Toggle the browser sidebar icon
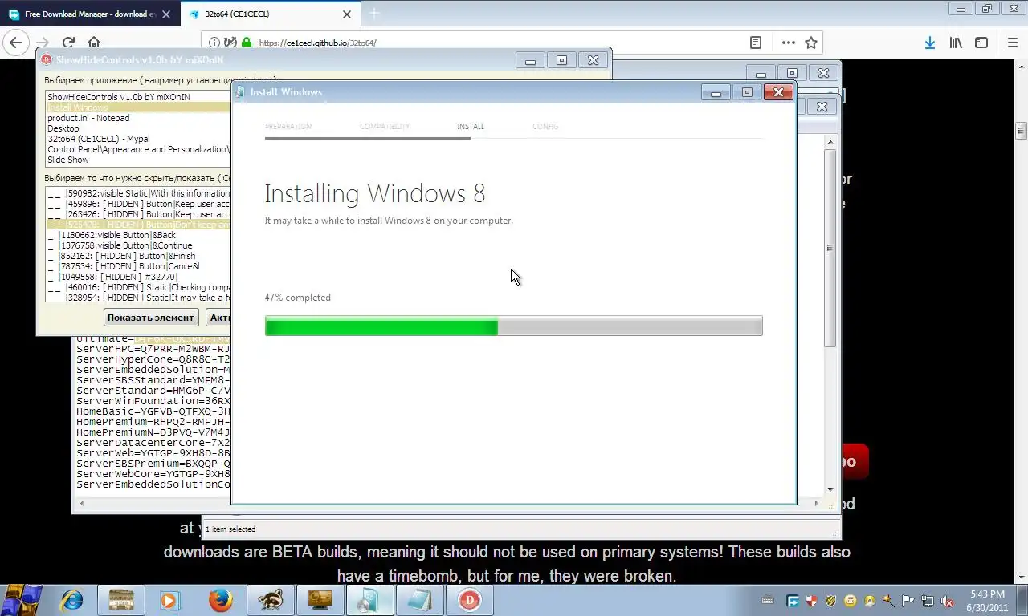Screen dimensions: 1028x616 (981, 43)
